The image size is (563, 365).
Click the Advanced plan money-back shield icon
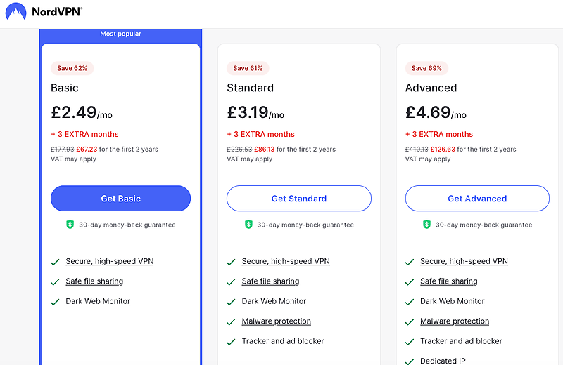(x=426, y=225)
